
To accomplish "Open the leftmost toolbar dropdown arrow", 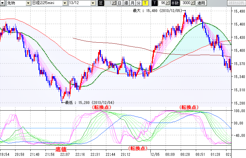I will [3, 3].
